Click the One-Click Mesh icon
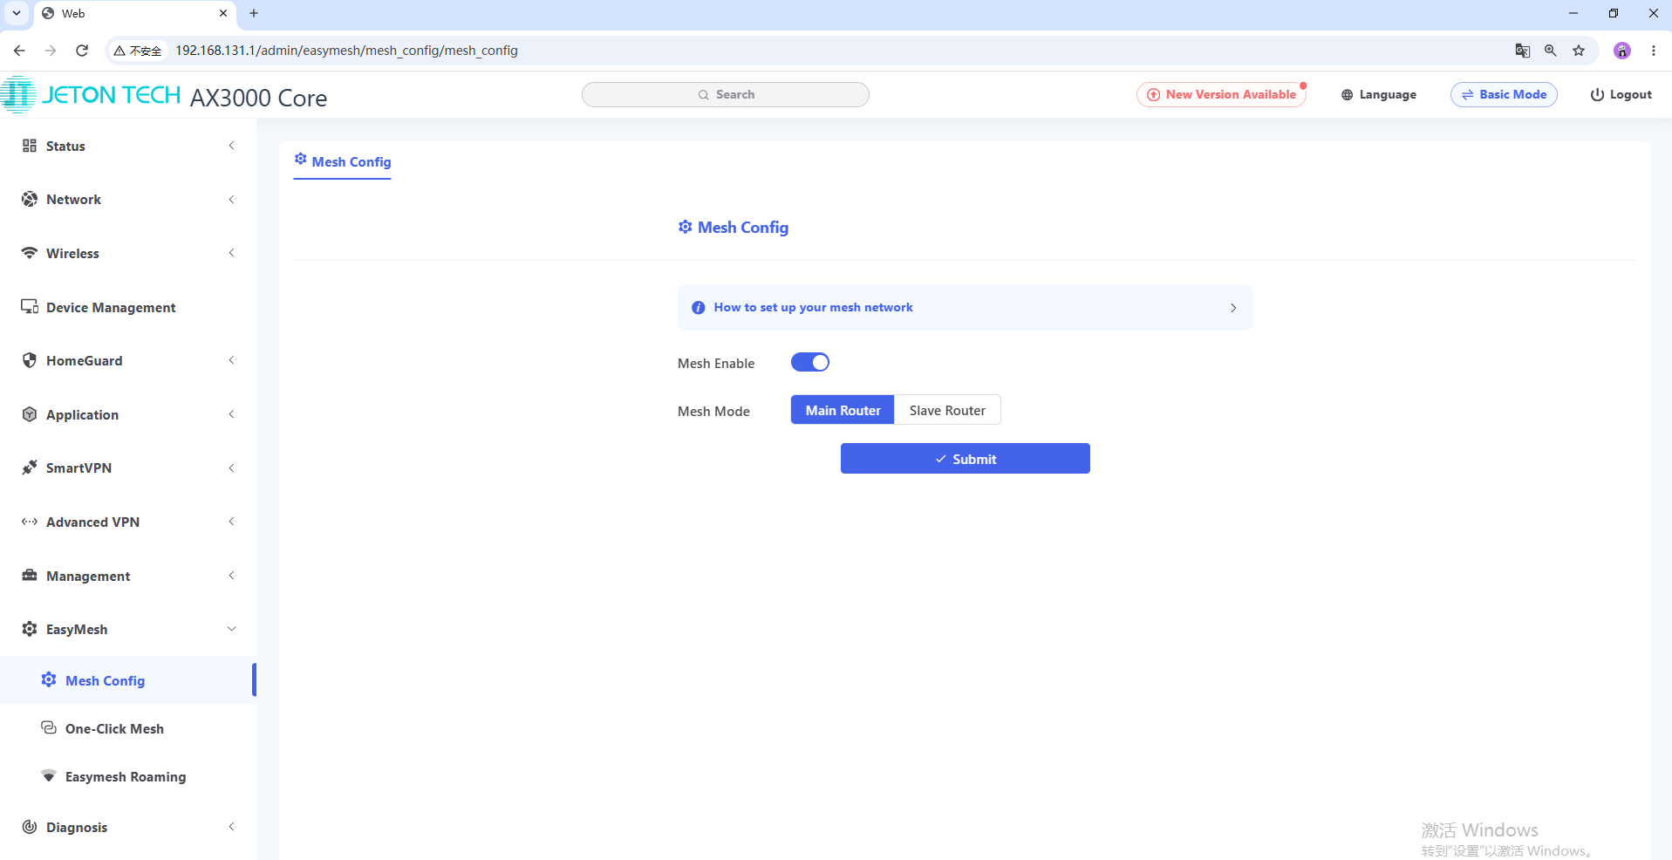Viewport: 1672px width, 860px height. coord(49,727)
